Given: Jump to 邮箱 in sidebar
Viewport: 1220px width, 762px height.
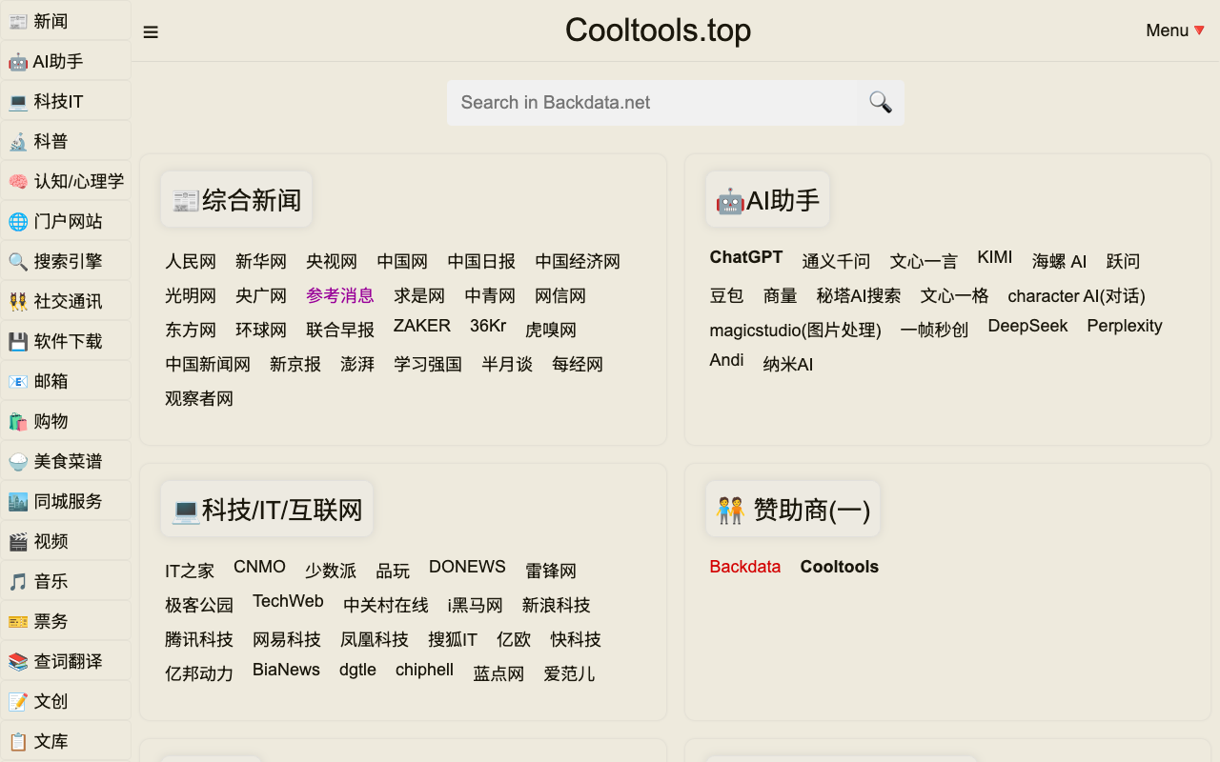Looking at the screenshot, I should (66, 381).
